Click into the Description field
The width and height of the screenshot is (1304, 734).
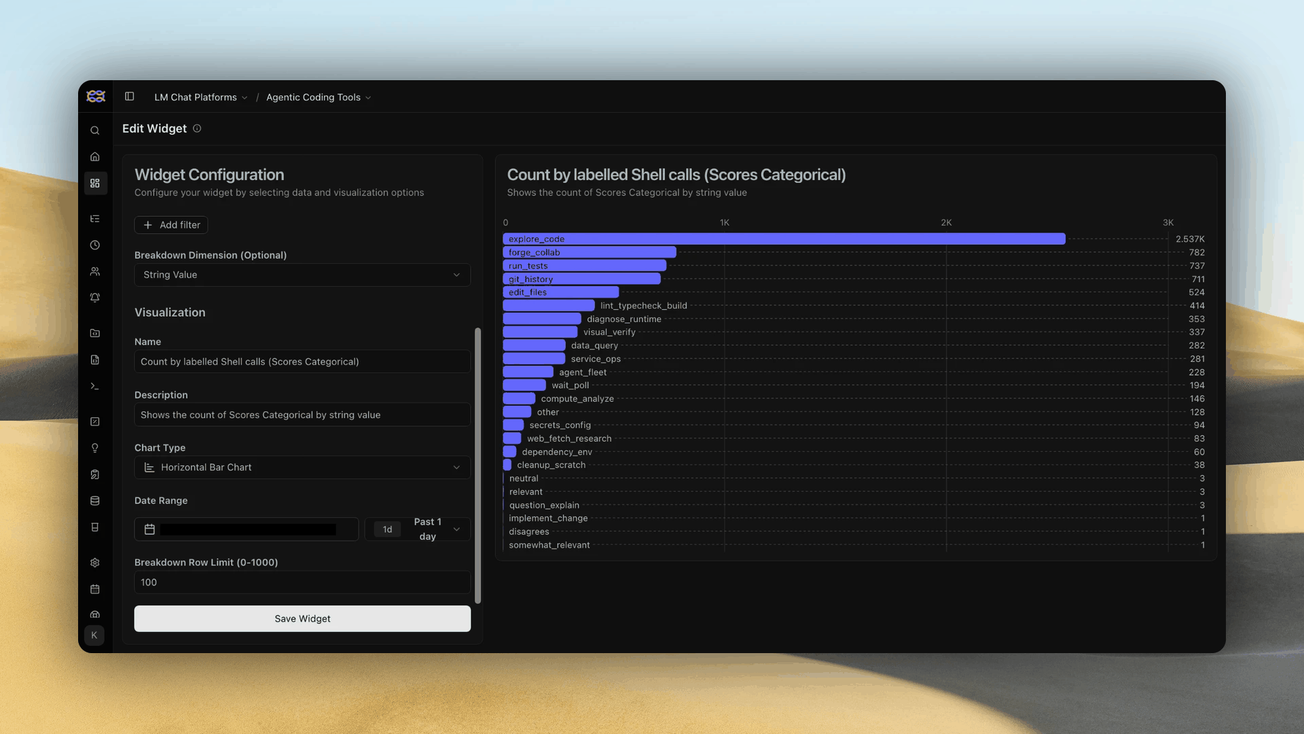tap(302, 415)
